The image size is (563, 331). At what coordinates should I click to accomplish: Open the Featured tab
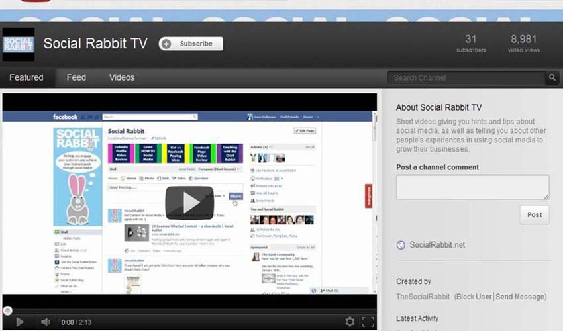click(26, 77)
